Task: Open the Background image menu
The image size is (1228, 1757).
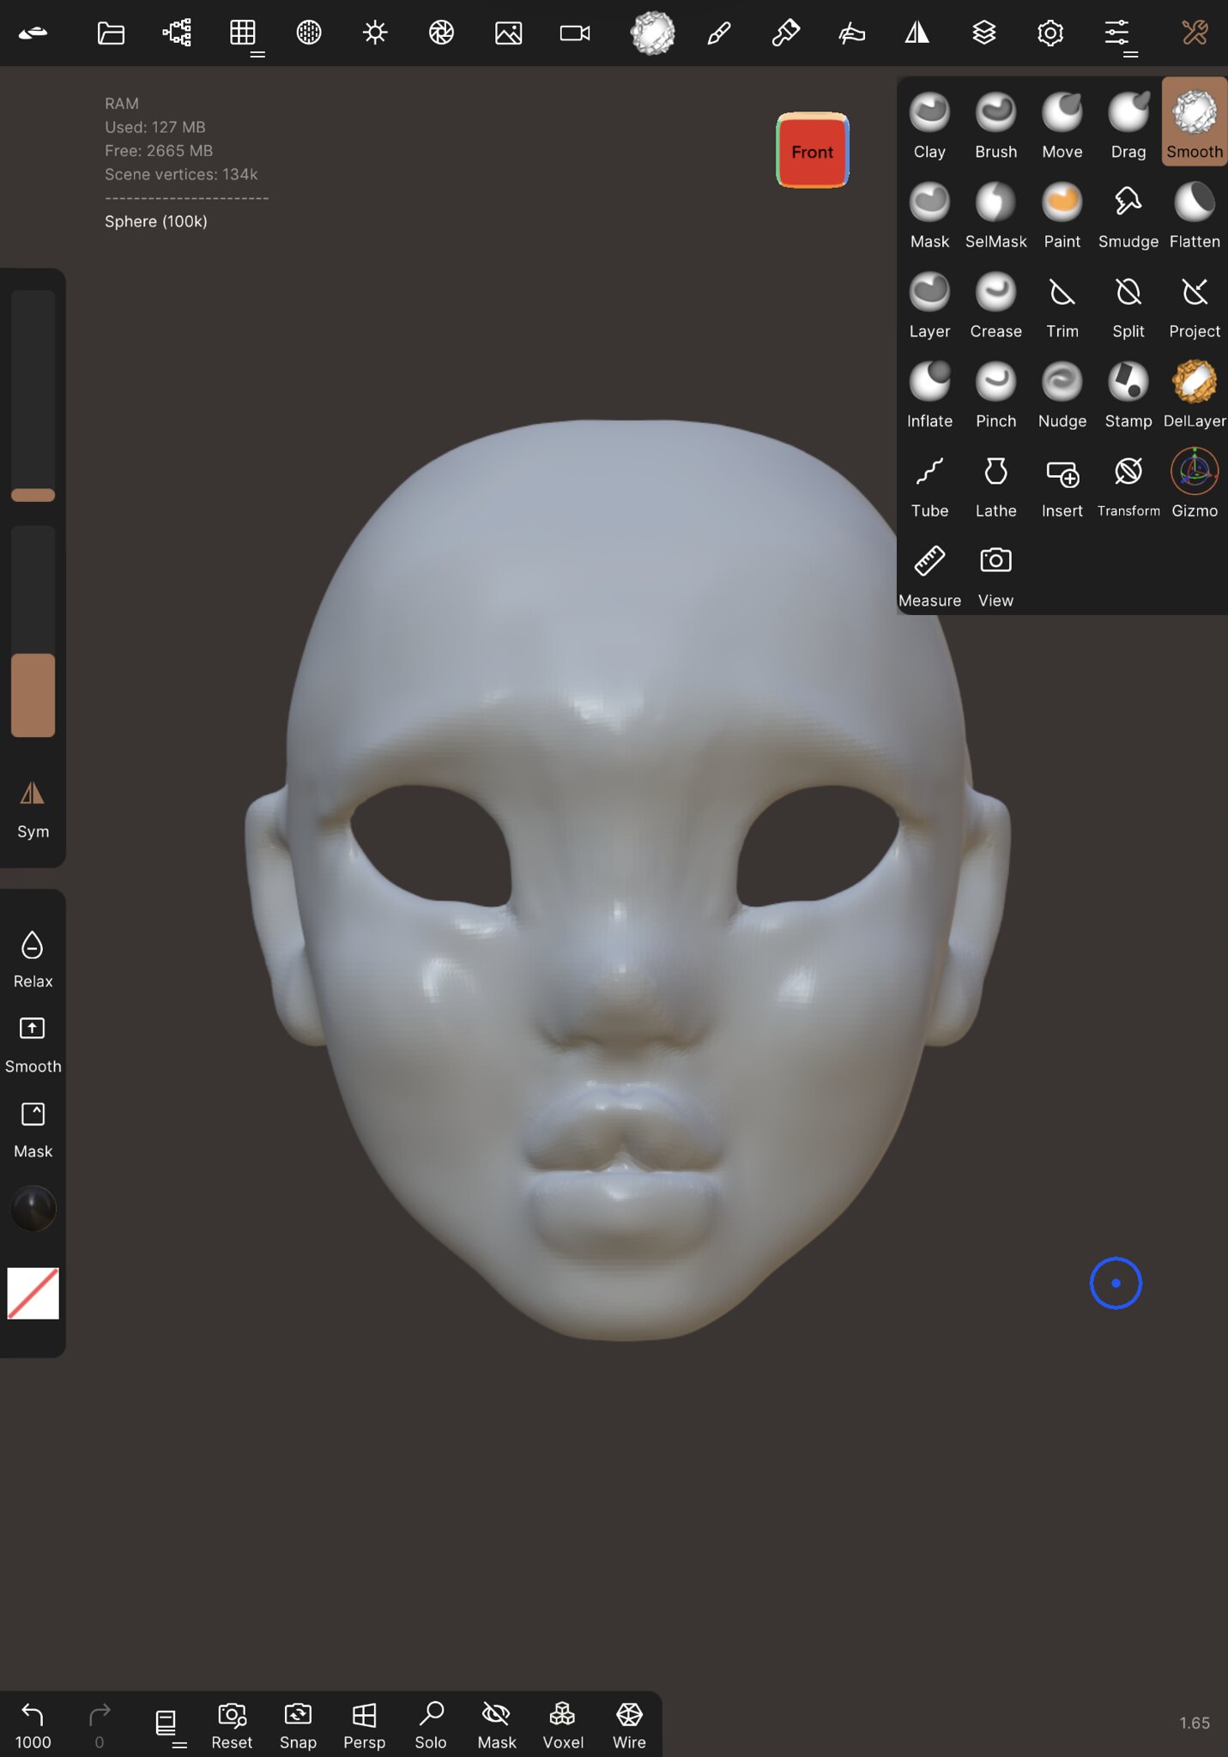Action: point(508,33)
